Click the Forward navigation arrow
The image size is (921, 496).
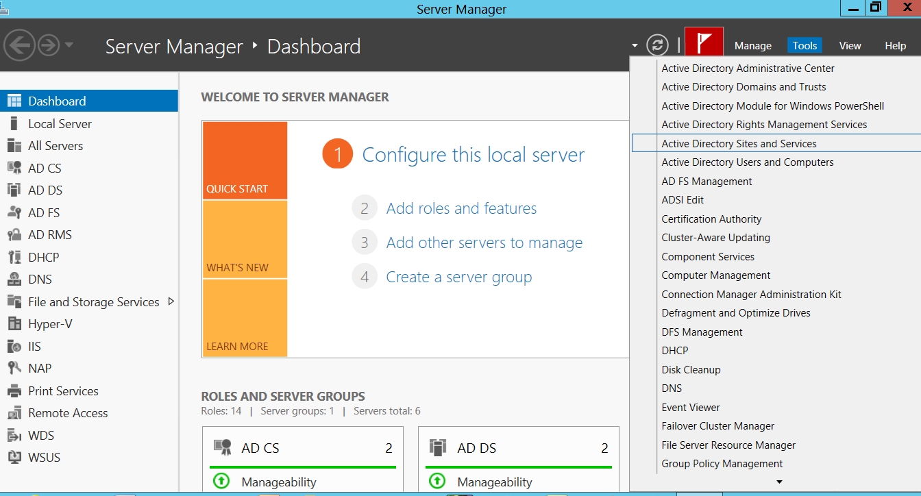point(48,46)
